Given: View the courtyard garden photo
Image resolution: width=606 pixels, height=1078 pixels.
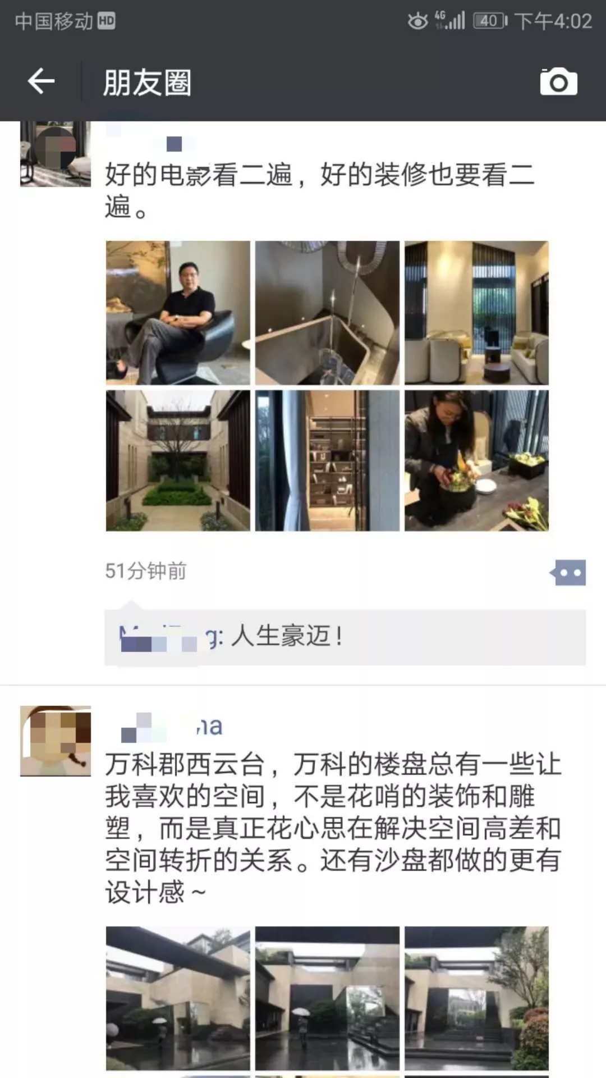Looking at the screenshot, I should (178, 461).
